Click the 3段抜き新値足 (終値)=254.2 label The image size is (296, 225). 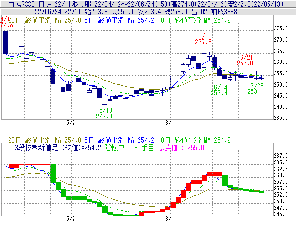58,147
